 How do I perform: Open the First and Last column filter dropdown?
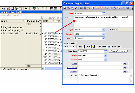(40, 21)
